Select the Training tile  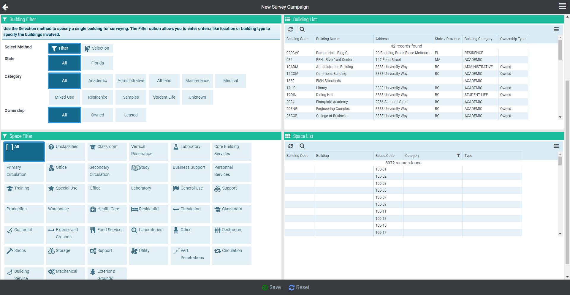[24, 193]
